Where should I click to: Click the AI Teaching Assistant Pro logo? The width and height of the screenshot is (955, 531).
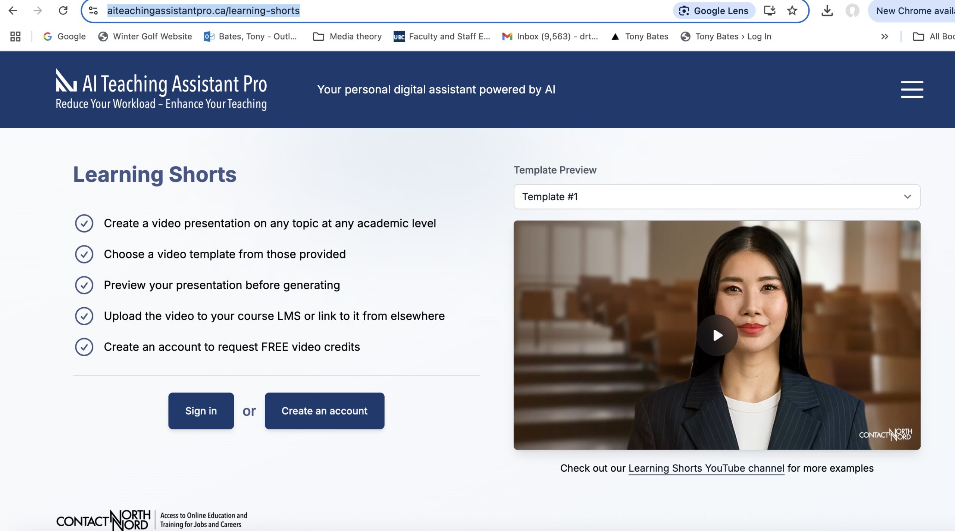(161, 90)
